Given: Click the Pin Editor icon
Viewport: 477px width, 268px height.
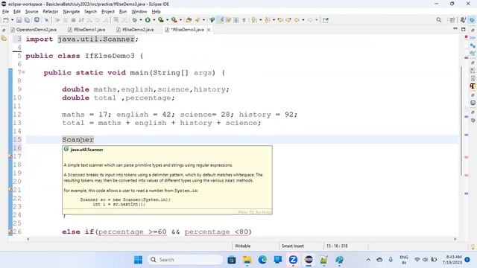Looking at the screenshot, I should (x=326, y=20).
